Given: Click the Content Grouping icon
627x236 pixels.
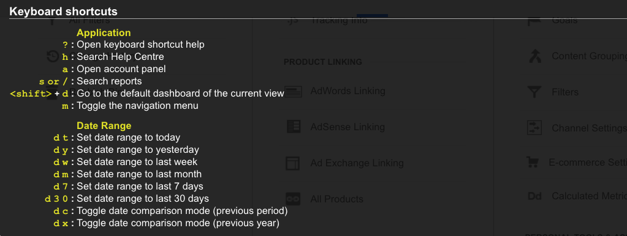Looking at the screenshot, I should click(534, 56).
